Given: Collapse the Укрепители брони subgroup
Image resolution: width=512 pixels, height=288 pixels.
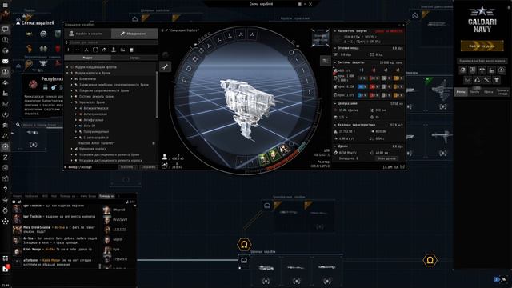Looking at the screenshot, I should pyautogui.click(x=72, y=102).
